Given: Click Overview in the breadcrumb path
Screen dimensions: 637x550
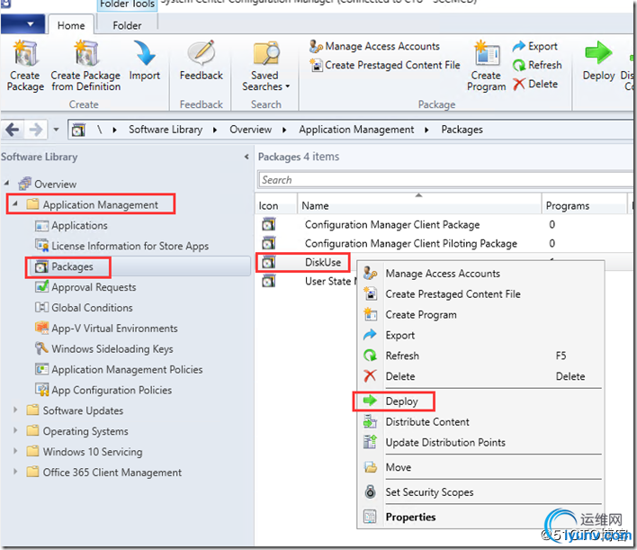Looking at the screenshot, I should click(x=250, y=130).
